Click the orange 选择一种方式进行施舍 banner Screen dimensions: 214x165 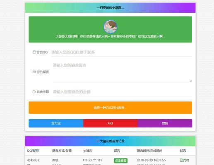point(111,108)
